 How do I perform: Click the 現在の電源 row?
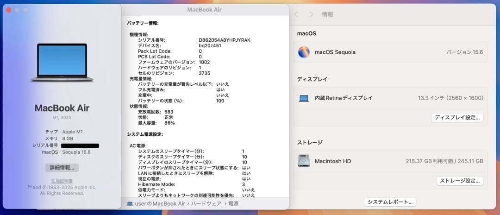click(194, 179)
